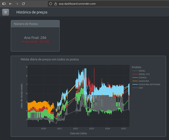Screen dimensions: 169x140
Task: Click the Produto legend title
Action: tap(136, 67)
